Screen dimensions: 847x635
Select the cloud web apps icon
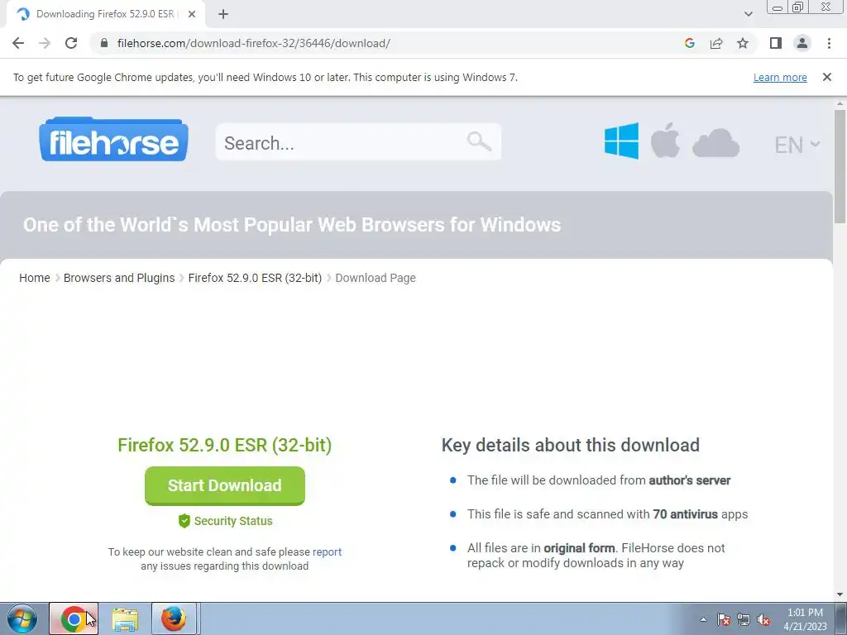[x=715, y=143]
